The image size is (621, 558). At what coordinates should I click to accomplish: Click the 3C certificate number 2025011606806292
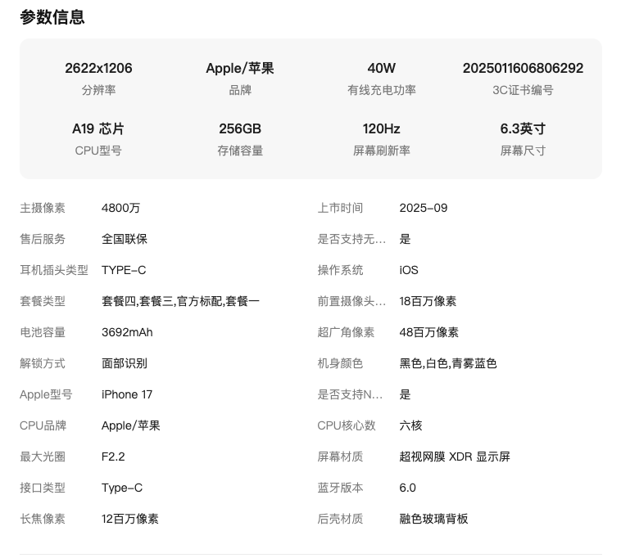pos(523,69)
